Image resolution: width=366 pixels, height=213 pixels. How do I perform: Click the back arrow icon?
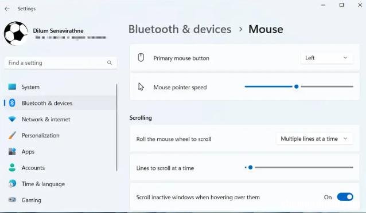click(7, 9)
